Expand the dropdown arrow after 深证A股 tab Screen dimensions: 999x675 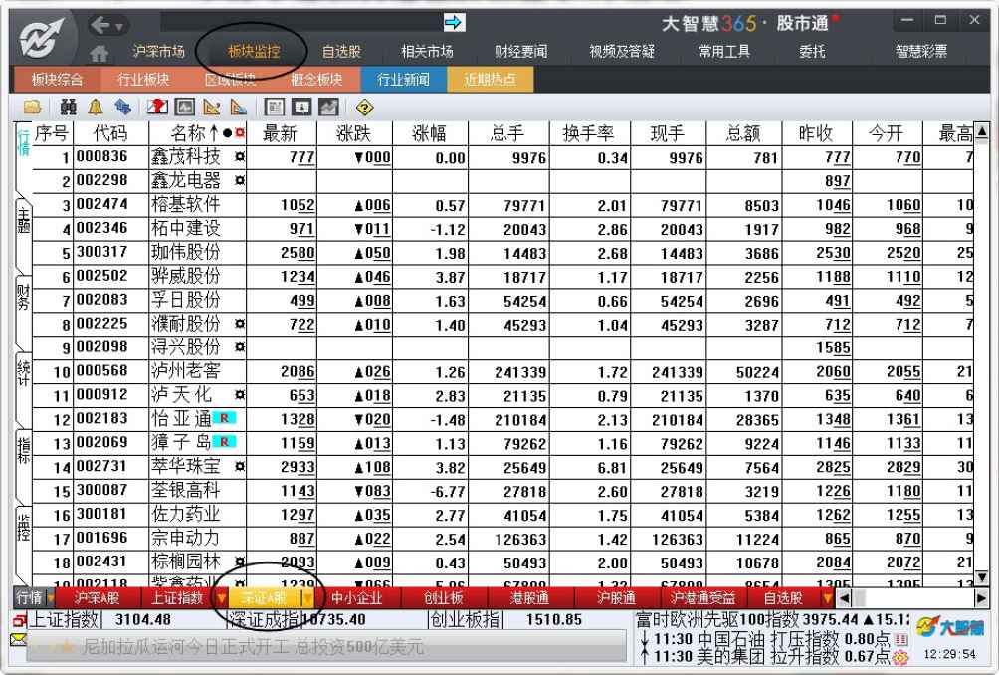(x=307, y=598)
